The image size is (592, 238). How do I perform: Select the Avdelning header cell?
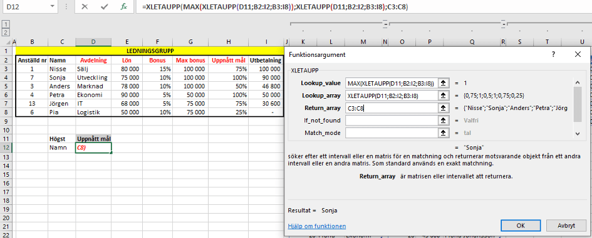coord(93,60)
